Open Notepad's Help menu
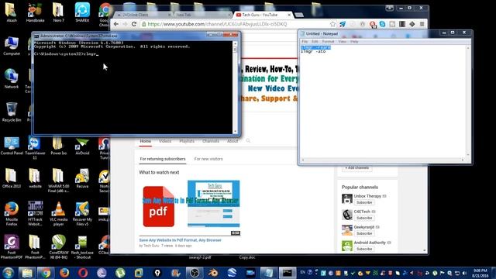 point(354,41)
